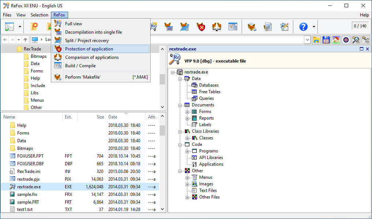Expand the Programs node under Code
This screenshot has height=219, width=372.
(187, 151)
